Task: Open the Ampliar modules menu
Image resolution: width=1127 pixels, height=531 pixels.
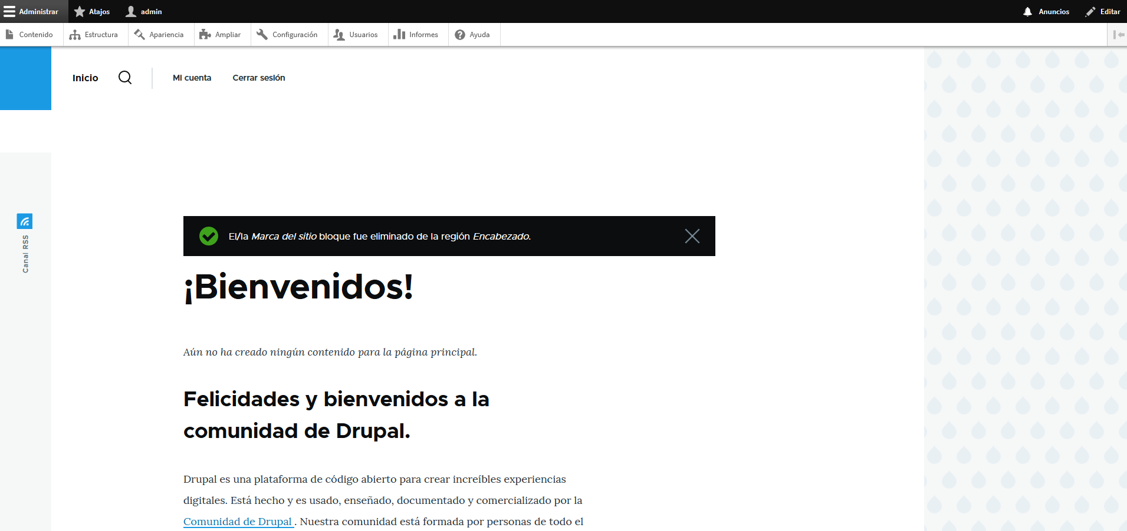Action: (221, 35)
